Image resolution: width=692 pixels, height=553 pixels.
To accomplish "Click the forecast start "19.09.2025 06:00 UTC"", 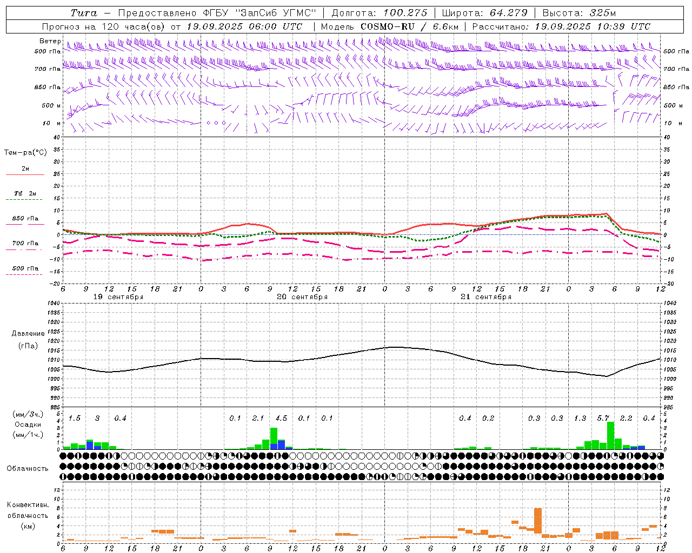I will 244,26.
